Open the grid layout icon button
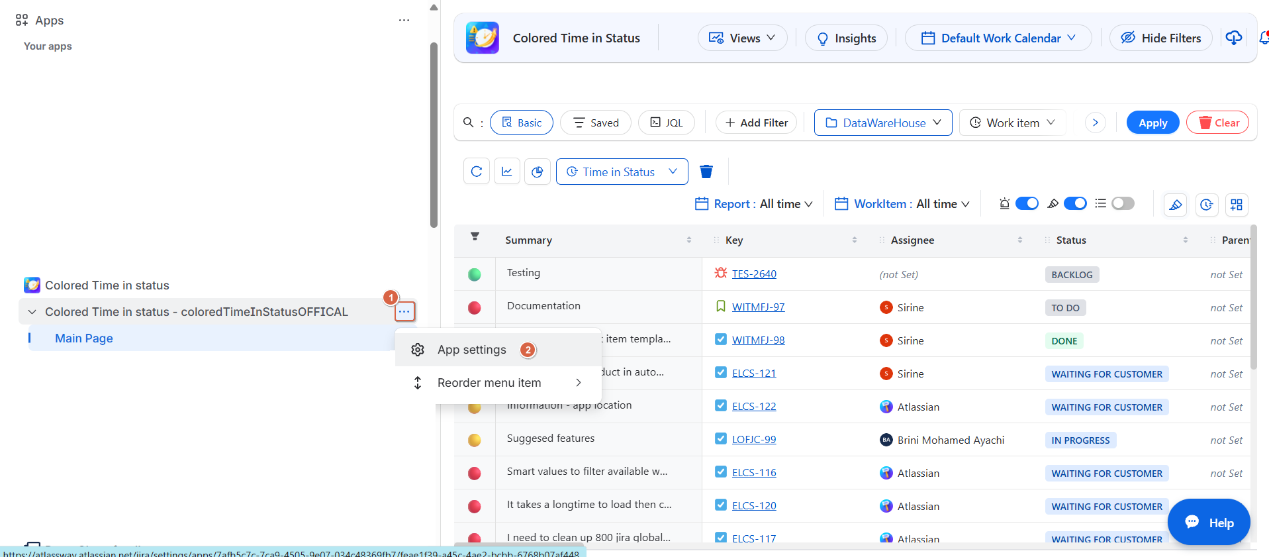Image resolution: width=1269 pixels, height=557 pixels. pyautogui.click(x=1237, y=205)
